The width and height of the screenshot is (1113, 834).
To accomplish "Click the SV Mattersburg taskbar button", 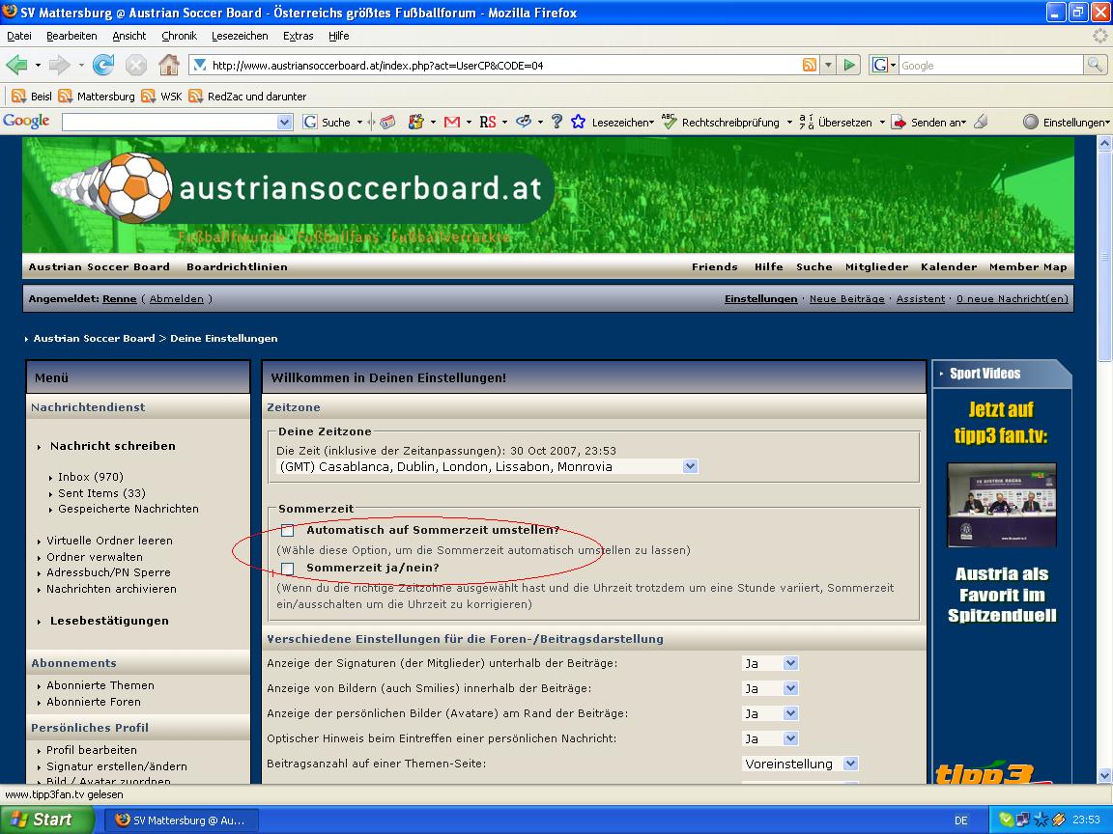I will (182, 820).
